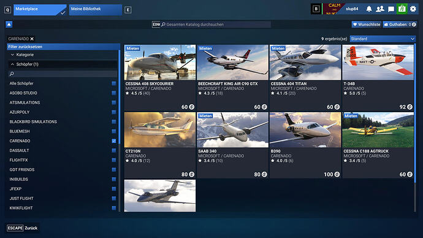
Task: Click credits coin on Cessna 408 Skycourier
Action: tap(191, 107)
